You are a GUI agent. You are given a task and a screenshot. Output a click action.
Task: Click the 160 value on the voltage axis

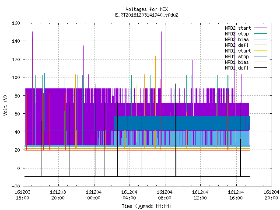(x=16, y=23)
